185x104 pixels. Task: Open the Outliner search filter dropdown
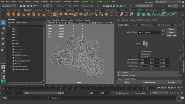coord(43,26)
